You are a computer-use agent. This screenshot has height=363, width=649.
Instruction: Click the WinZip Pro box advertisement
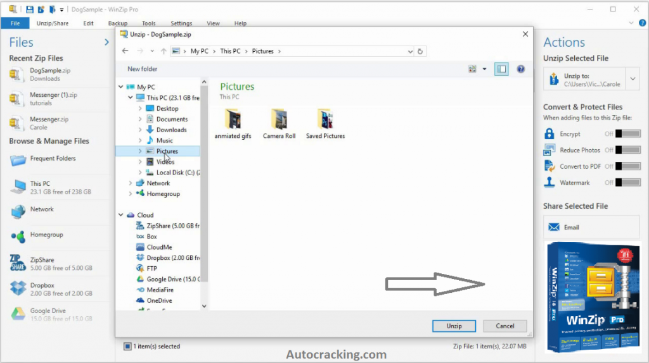(592, 297)
